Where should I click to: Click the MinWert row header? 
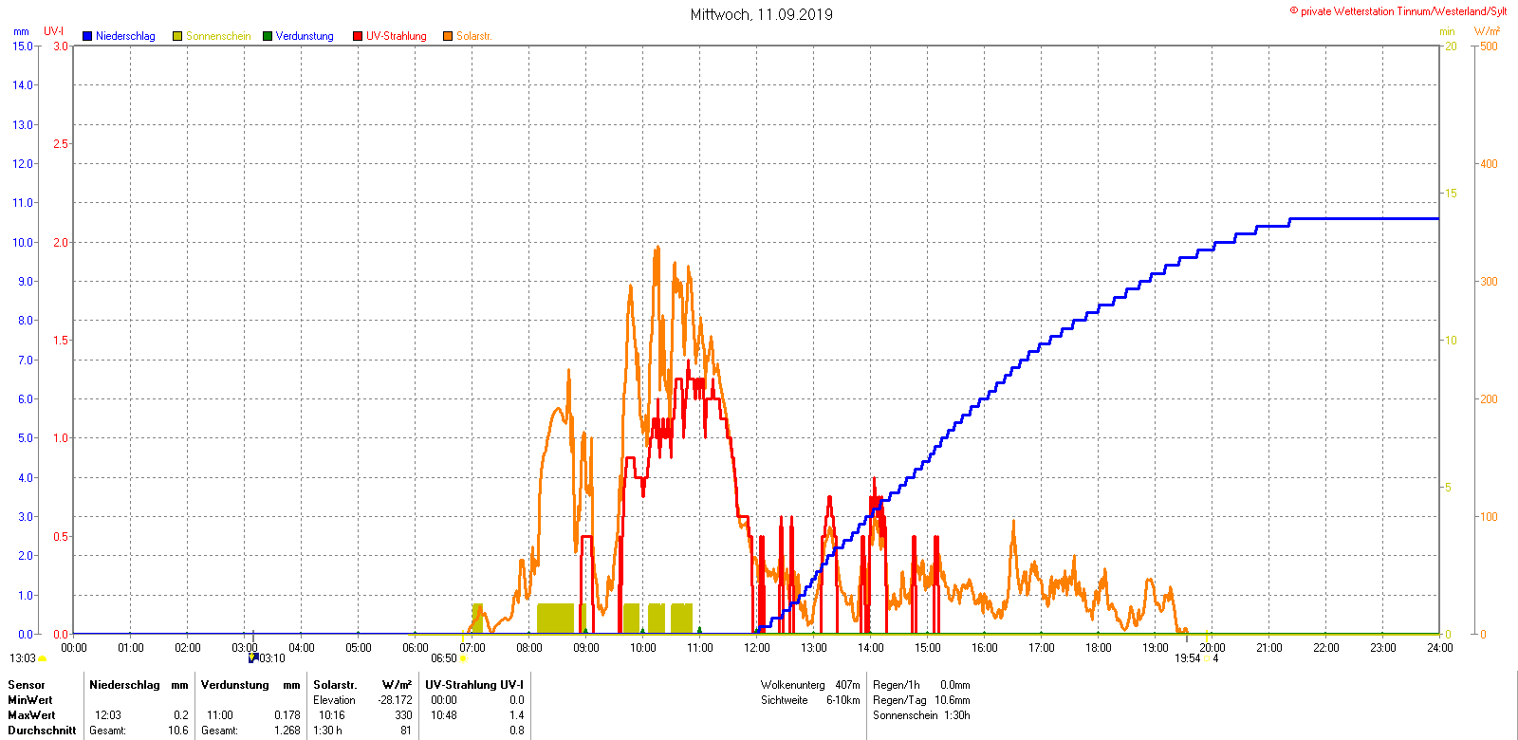pos(30,700)
